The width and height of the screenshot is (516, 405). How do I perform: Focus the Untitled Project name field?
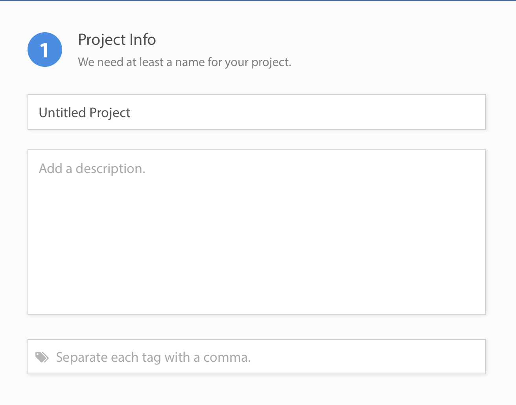[257, 112]
